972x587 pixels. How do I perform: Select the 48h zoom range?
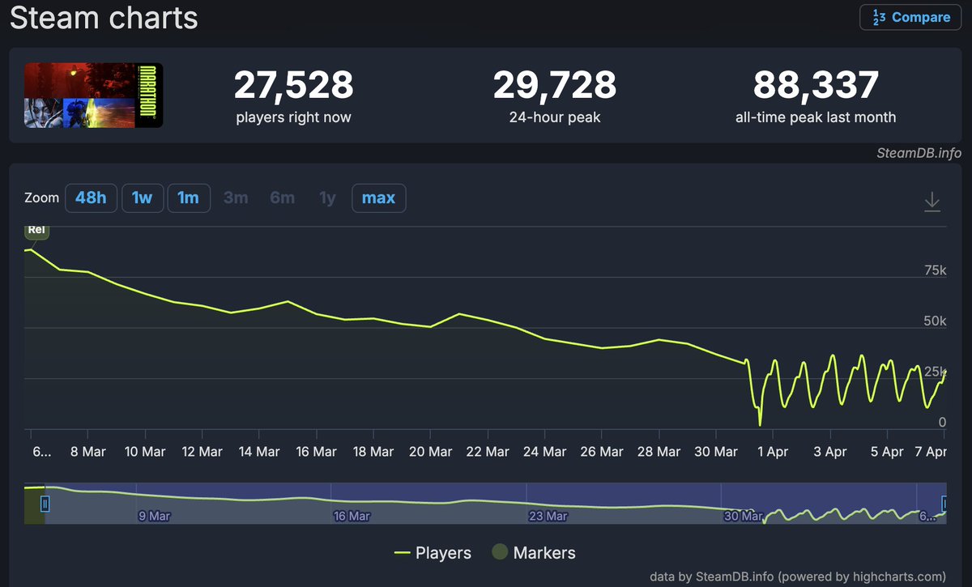91,198
